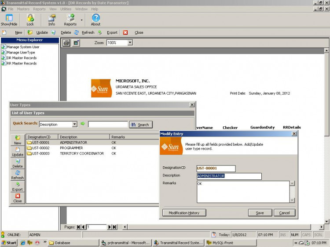
Task: Click the Export icon in User Types sidebar
Action: (18, 186)
